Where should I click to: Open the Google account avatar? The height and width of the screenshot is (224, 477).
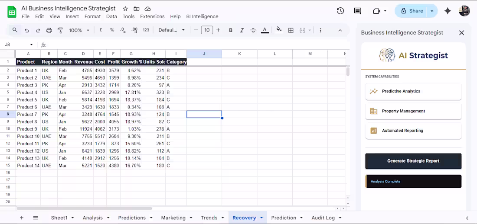coord(464,11)
